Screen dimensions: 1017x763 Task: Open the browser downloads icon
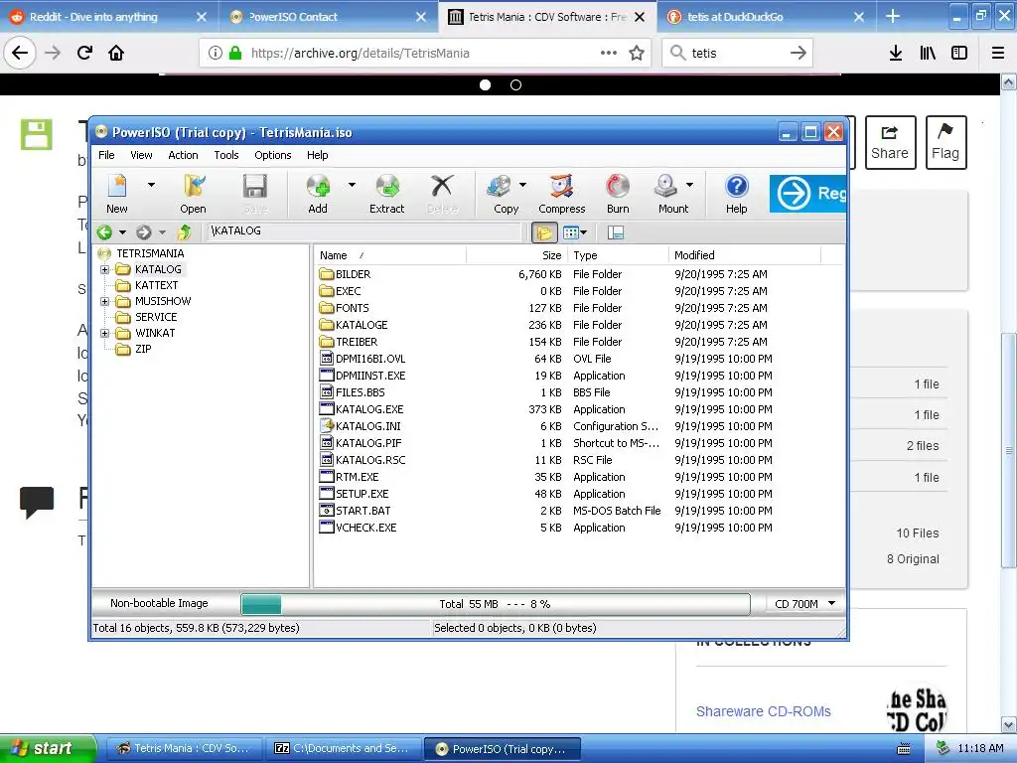pyautogui.click(x=896, y=54)
